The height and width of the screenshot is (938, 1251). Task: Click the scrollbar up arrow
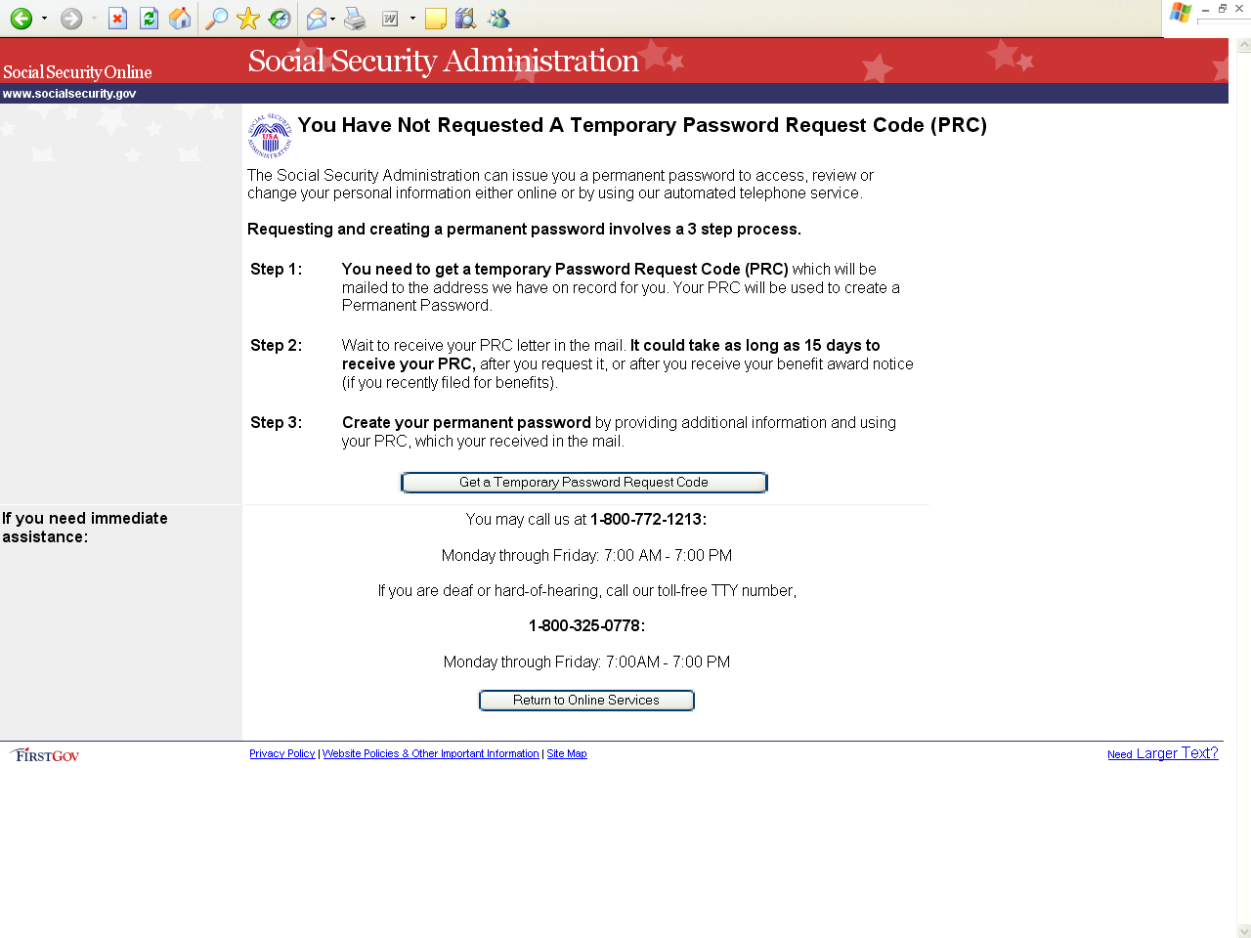pos(1244,45)
